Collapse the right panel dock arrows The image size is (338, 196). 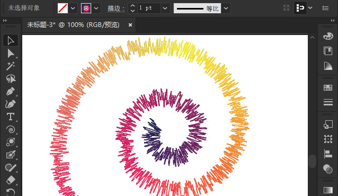(332, 20)
